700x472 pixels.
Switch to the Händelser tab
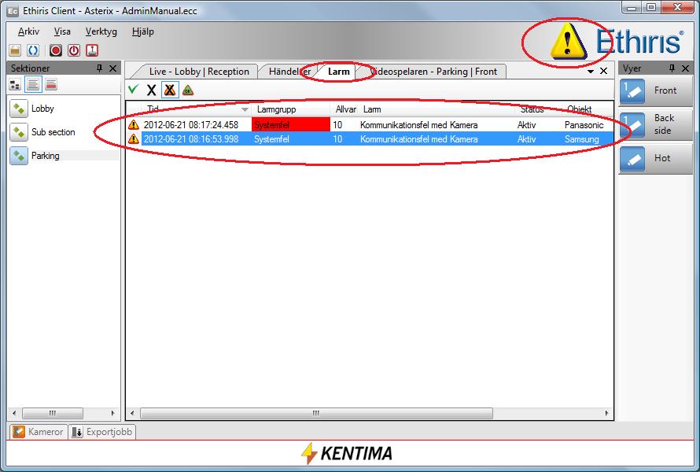[x=288, y=72]
